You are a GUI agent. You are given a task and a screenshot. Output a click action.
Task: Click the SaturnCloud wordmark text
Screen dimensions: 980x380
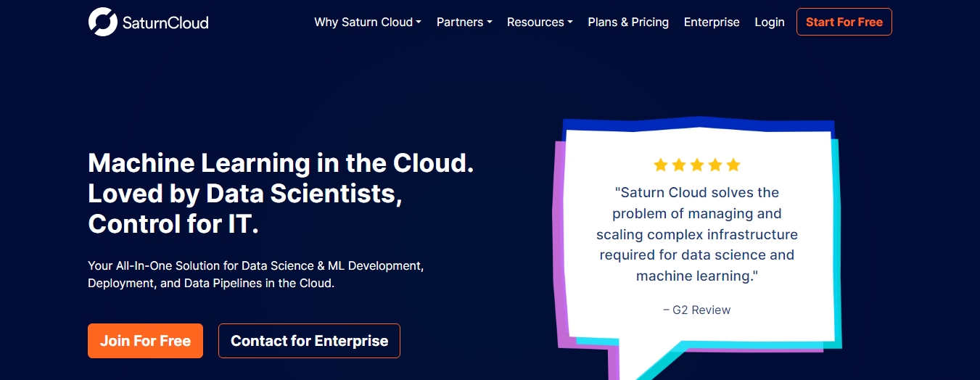point(165,22)
